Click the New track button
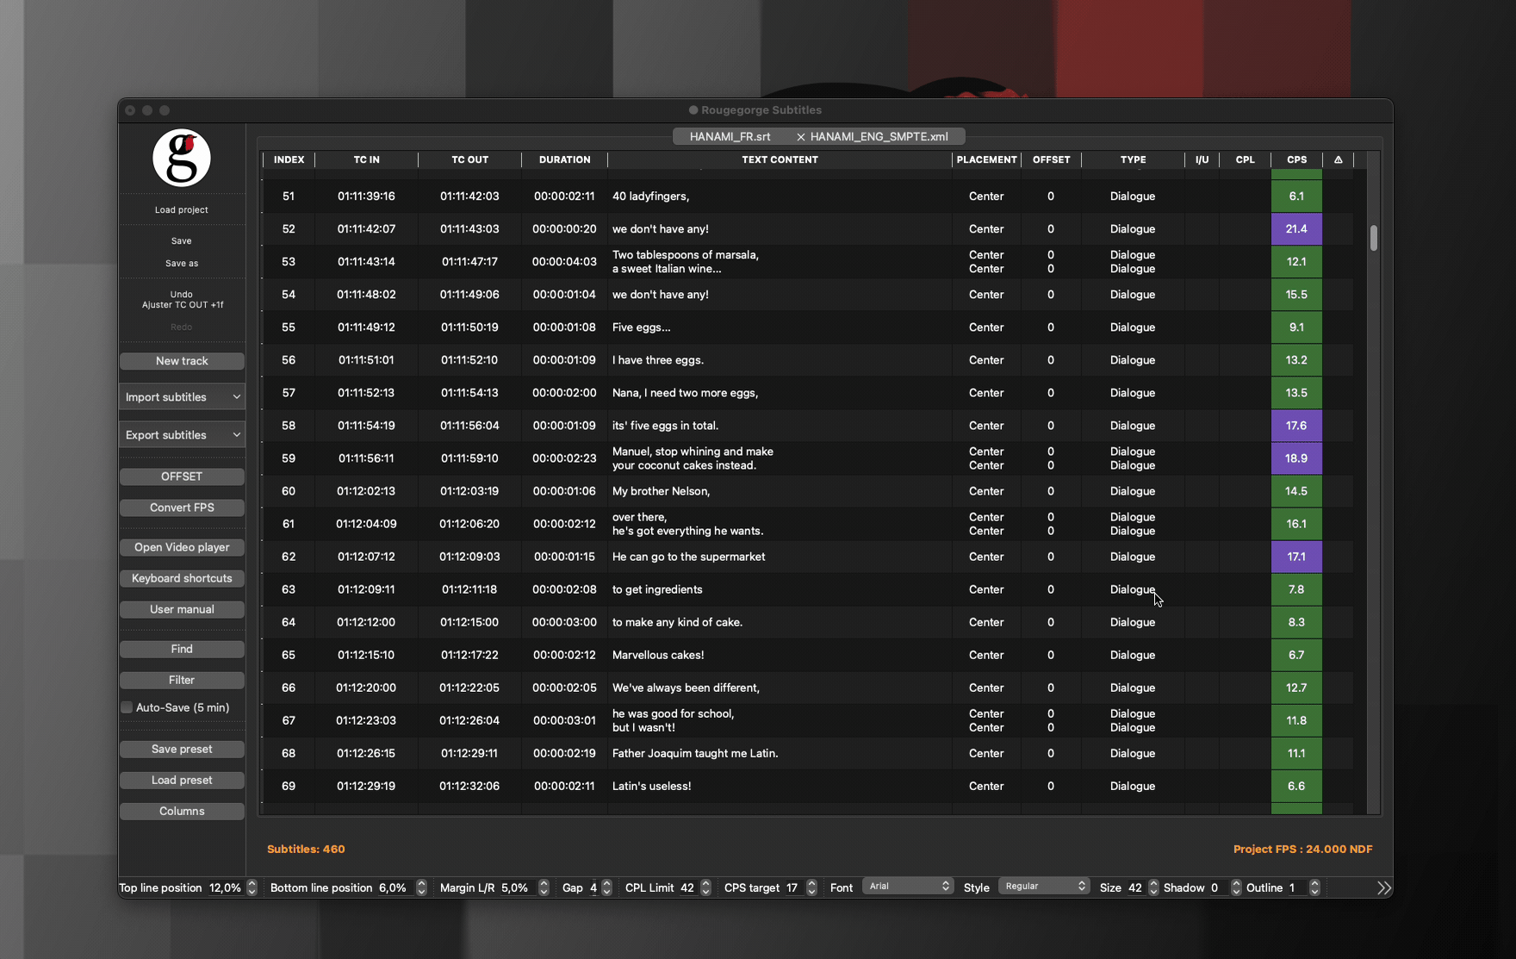 pyautogui.click(x=182, y=361)
